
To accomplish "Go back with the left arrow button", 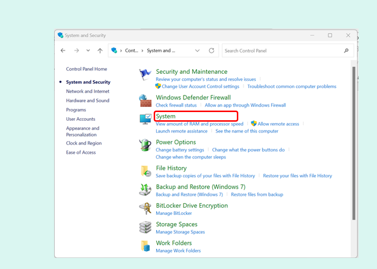I will click(x=63, y=50).
